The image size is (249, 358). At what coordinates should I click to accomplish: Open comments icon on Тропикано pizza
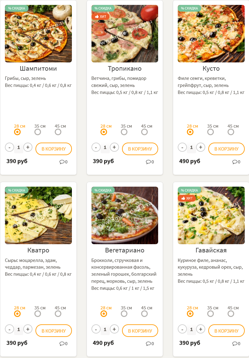click(x=148, y=162)
